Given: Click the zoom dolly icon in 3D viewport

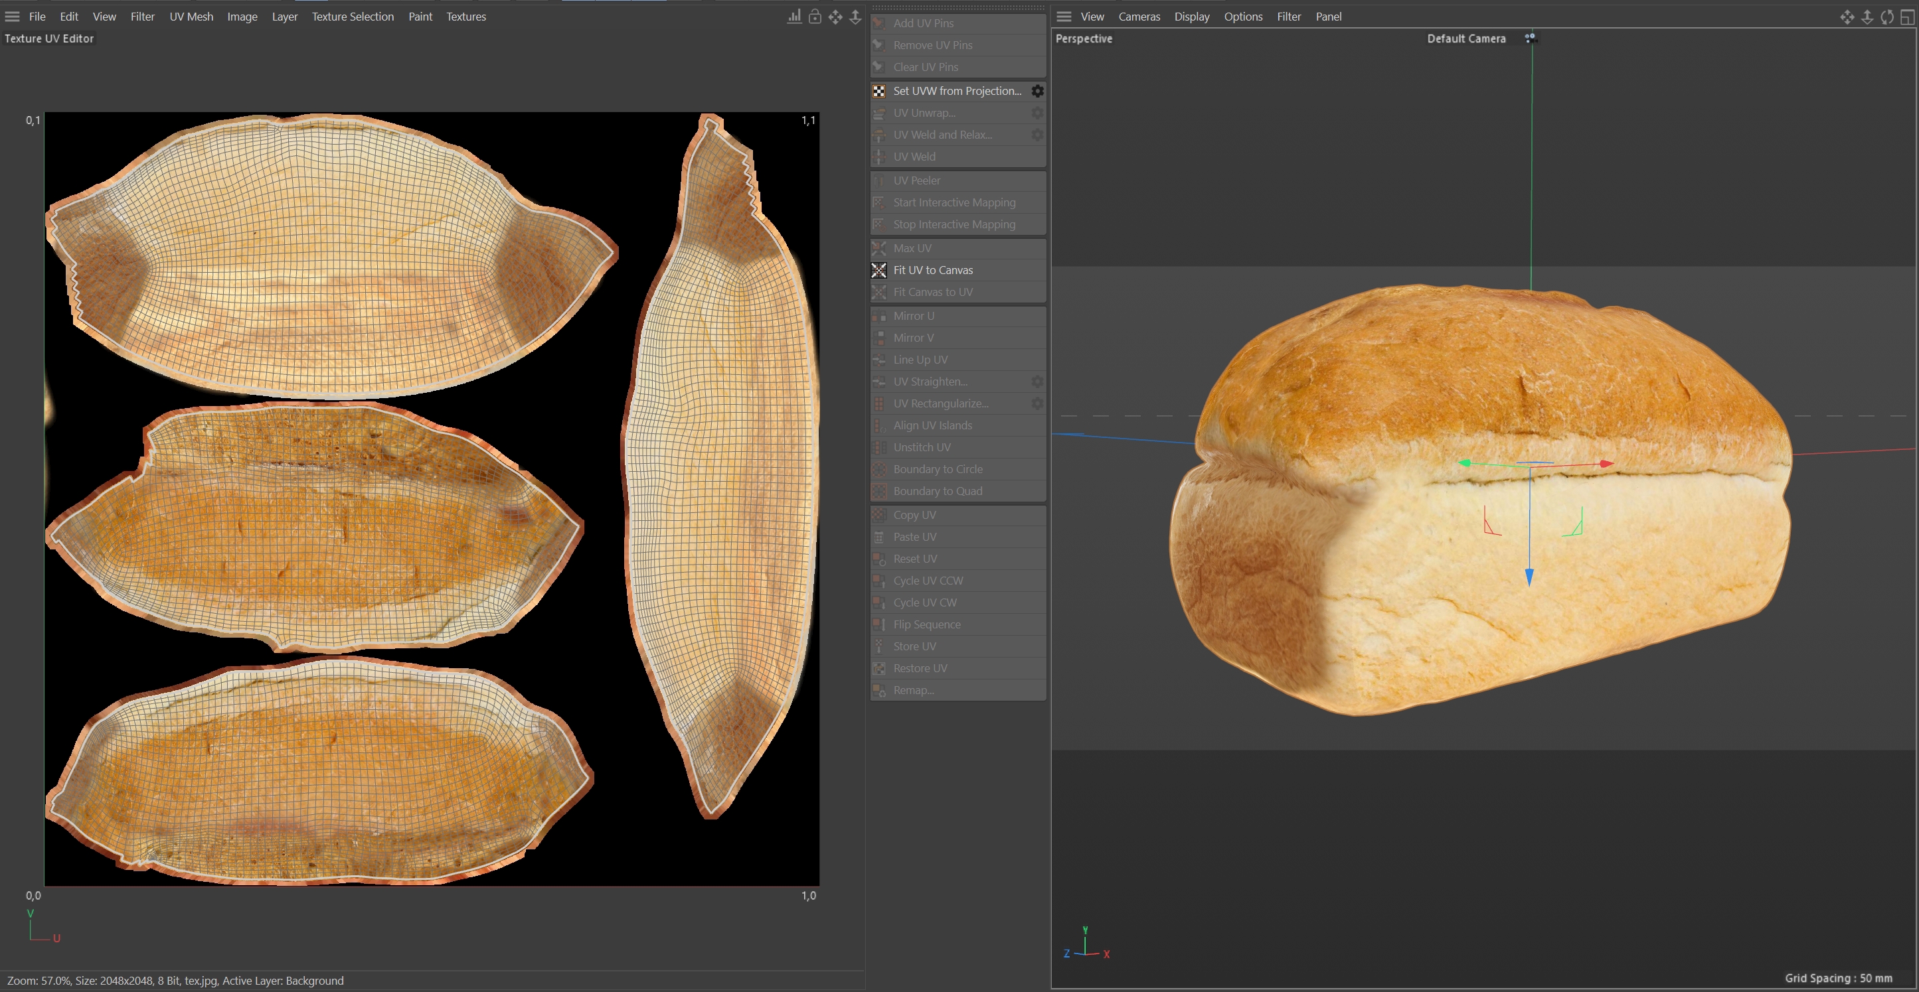Looking at the screenshot, I should coord(1867,17).
